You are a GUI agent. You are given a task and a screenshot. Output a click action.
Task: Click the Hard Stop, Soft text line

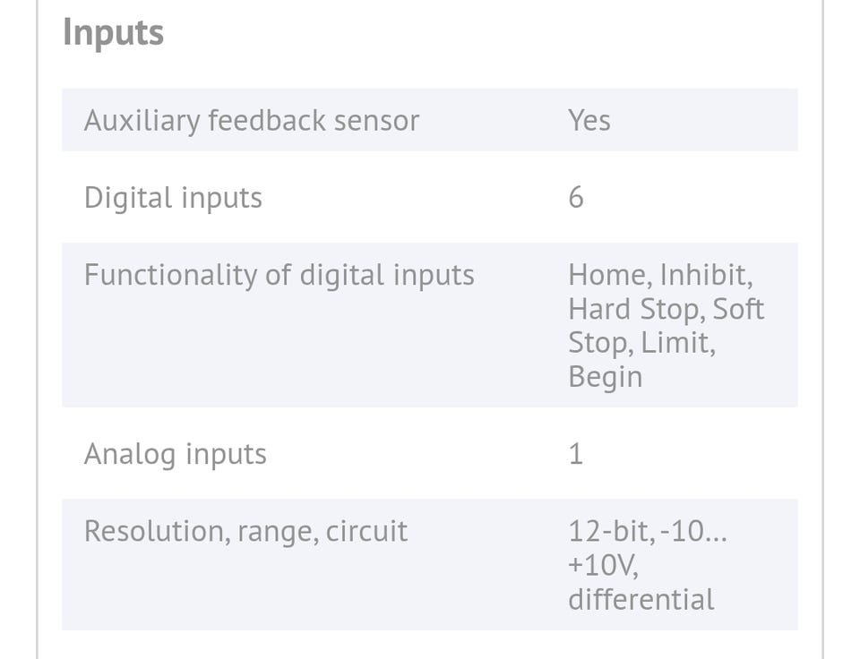666,309
